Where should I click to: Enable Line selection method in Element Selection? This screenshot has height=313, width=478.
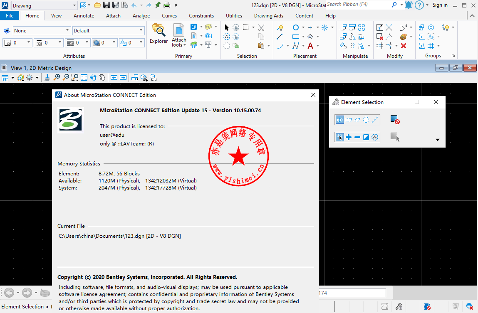point(375,120)
